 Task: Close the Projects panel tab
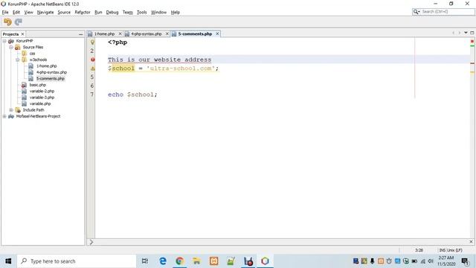[22, 34]
